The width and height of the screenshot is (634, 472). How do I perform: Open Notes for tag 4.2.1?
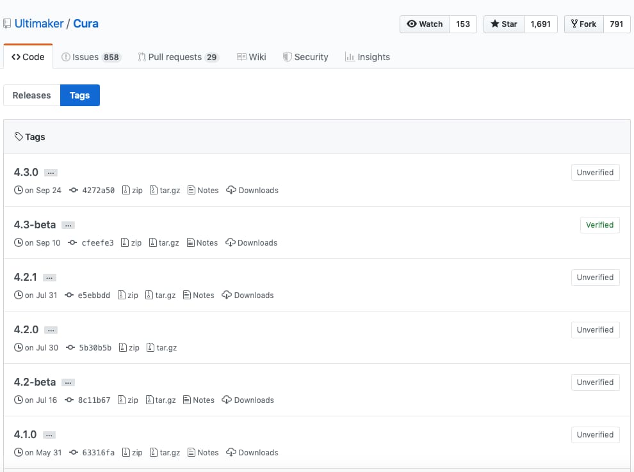pyautogui.click(x=199, y=295)
